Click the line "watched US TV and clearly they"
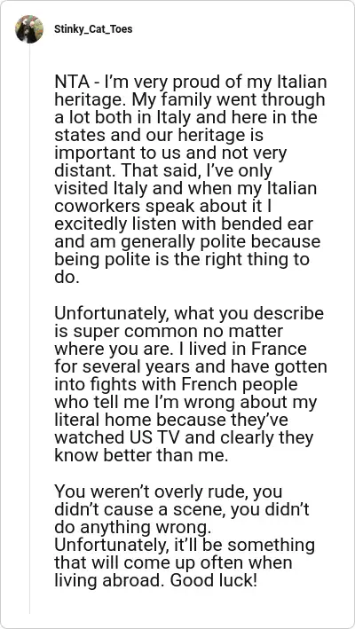This screenshot has width=355, height=629. tap(184, 437)
